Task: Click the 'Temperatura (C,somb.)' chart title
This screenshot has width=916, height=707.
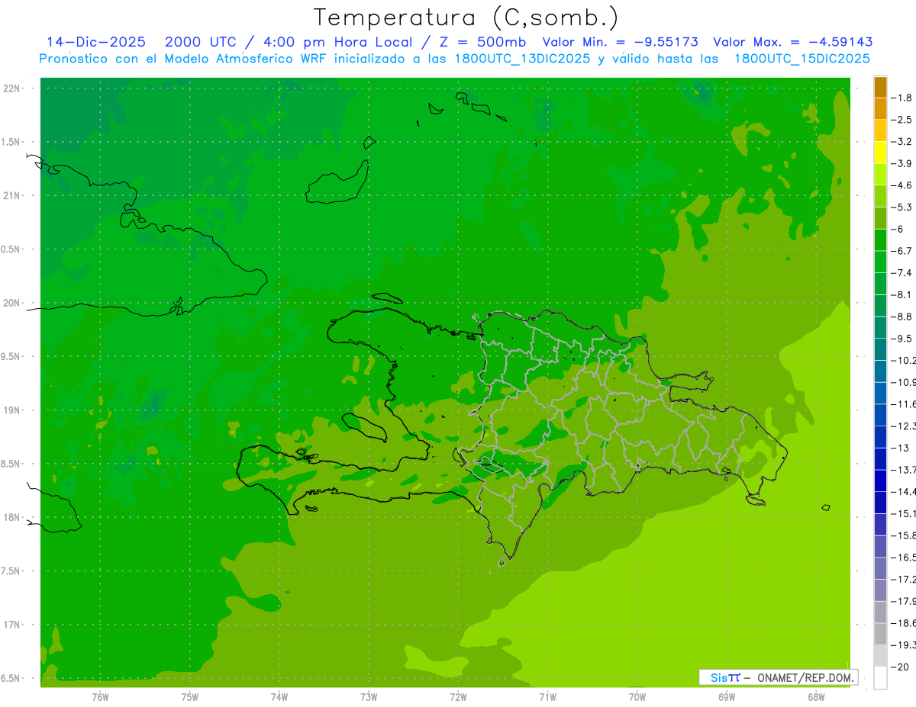Action: pos(466,18)
